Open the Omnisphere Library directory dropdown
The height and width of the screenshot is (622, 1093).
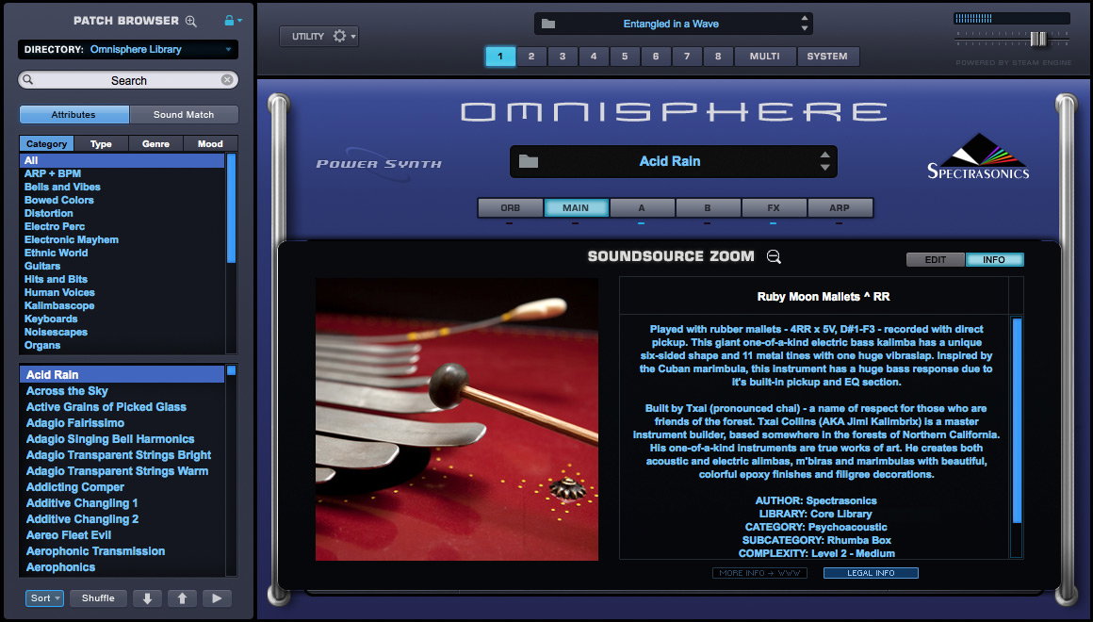(x=128, y=50)
